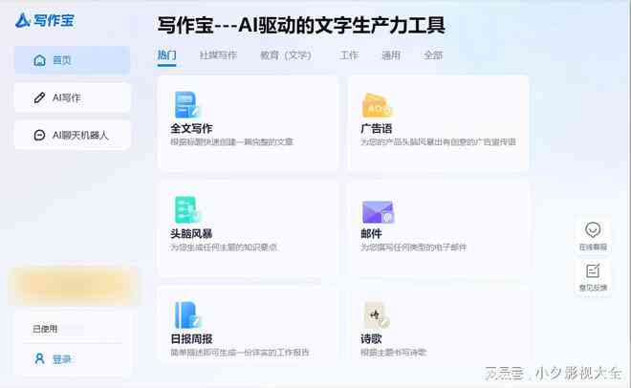This screenshot has width=631, height=388.
Task: Click the 邮件 purple envelope icon
Action: [378, 212]
